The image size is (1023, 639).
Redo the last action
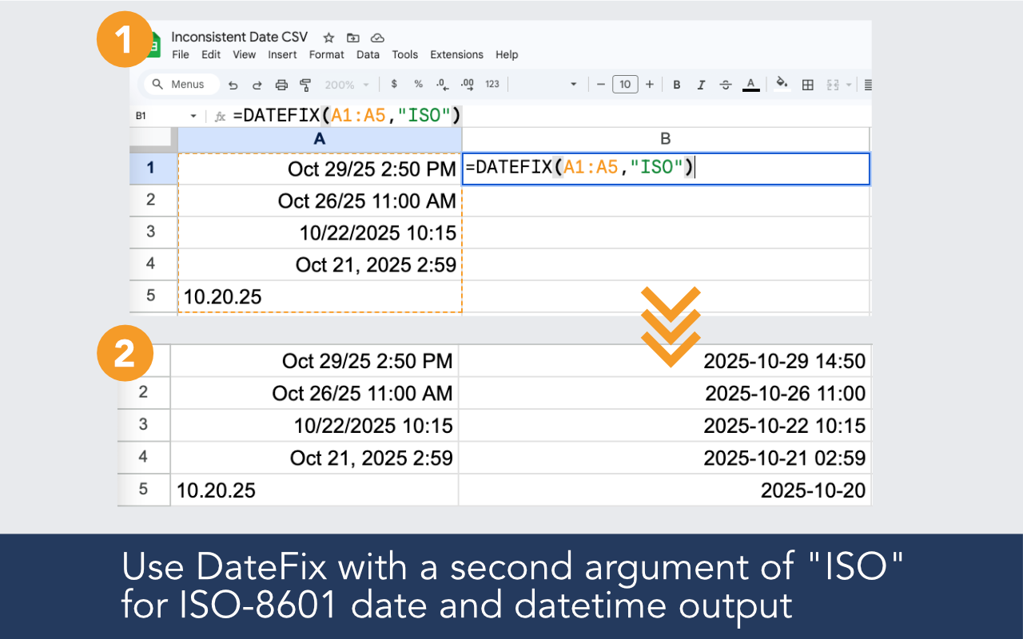(257, 84)
